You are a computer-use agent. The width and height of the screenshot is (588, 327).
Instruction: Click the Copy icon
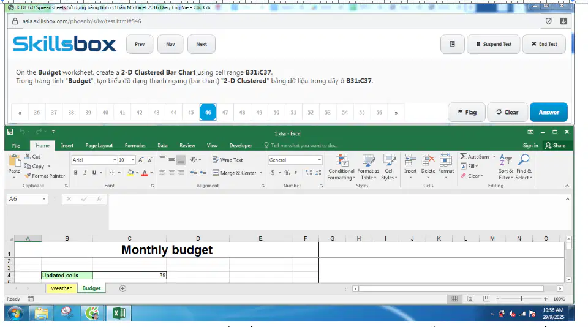(28, 166)
